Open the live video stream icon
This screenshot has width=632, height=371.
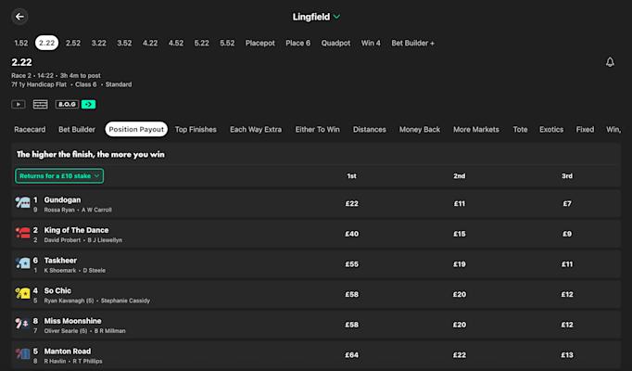click(19, 105)
